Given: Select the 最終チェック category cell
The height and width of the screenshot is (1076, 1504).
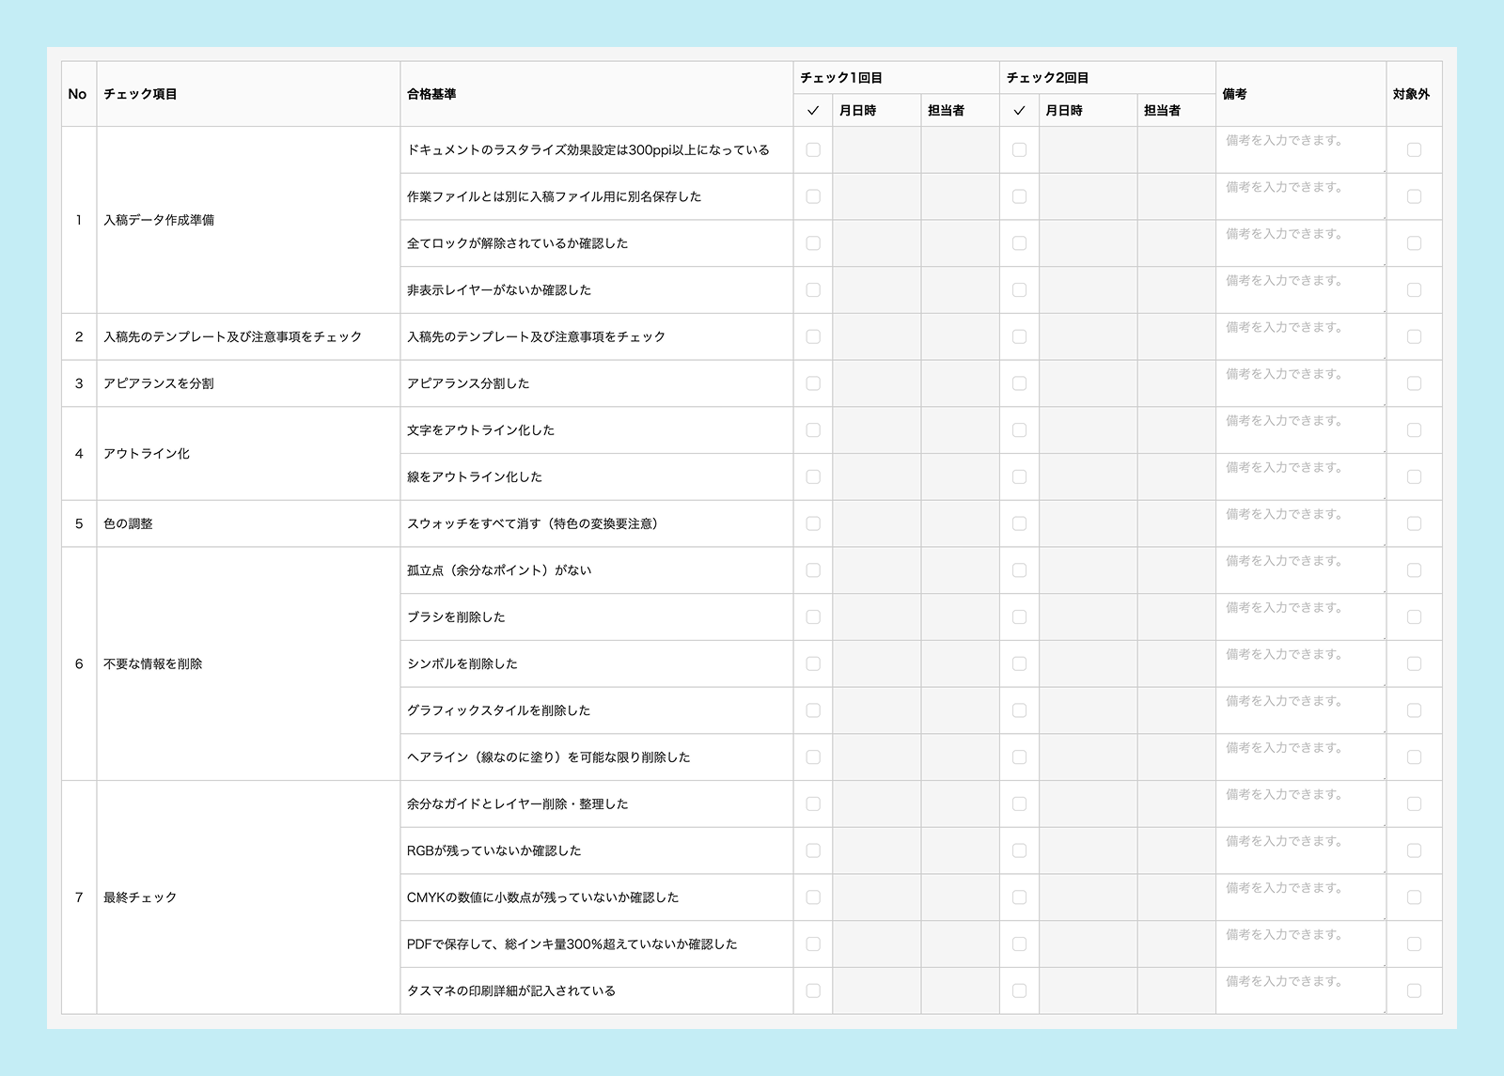Looking at the screenshot, I should tap(140, 897).
